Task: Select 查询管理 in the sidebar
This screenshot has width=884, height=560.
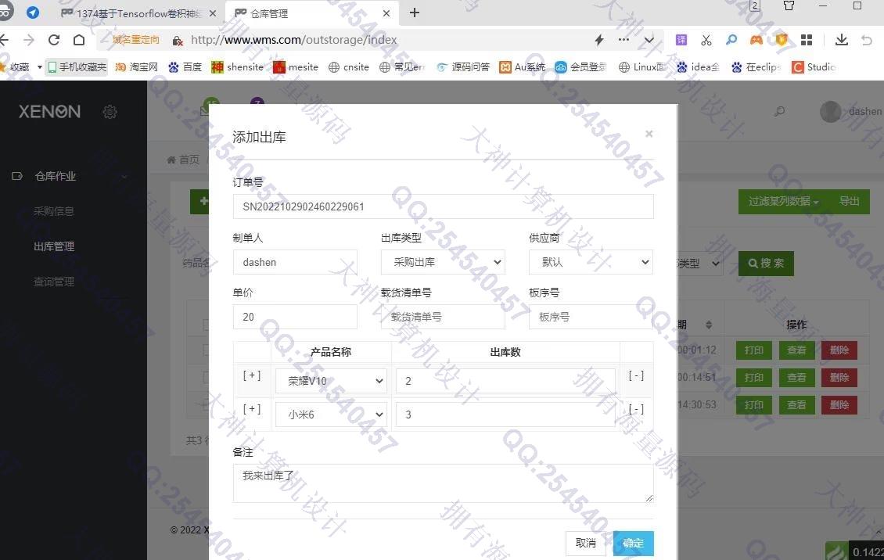Action: coord(53,282)
